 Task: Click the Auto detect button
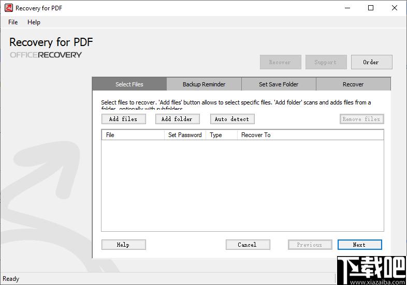tap(232, 119)
